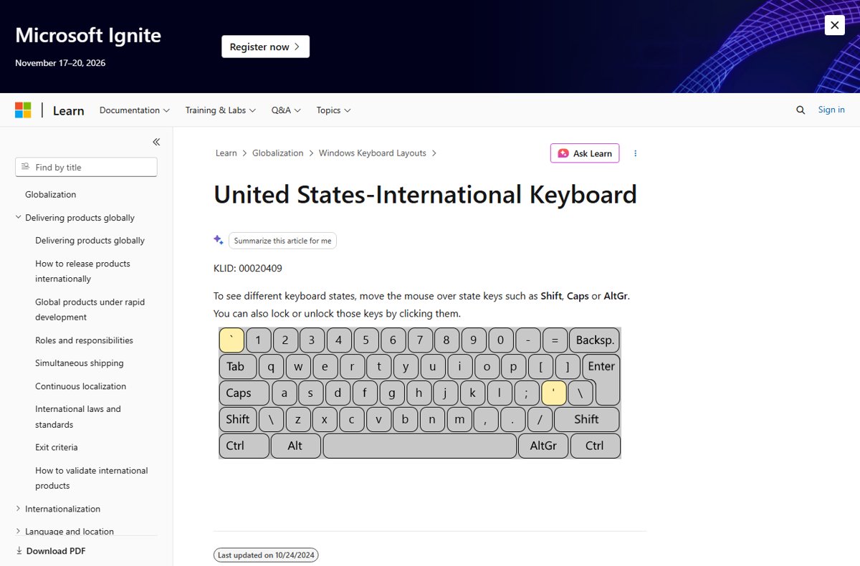Click the Learn breadcrumb link
This screenshot has height=566, width=860.
226,153
